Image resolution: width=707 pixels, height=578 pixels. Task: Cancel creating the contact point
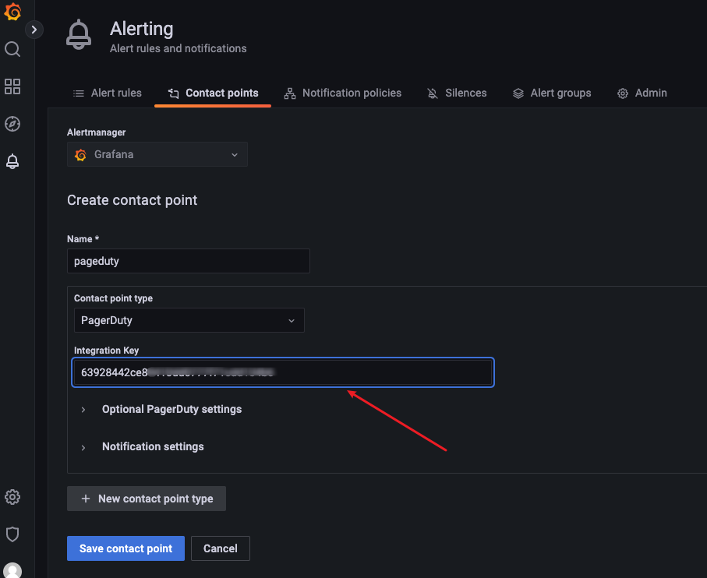pyautogui.click(x=221, y=548)
